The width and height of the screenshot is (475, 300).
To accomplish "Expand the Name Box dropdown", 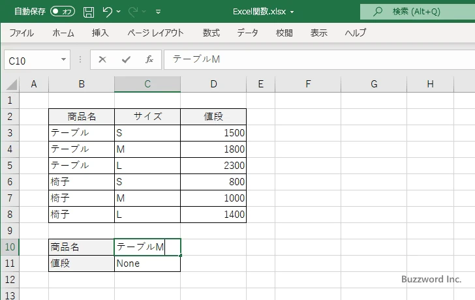I will (63, 60).
